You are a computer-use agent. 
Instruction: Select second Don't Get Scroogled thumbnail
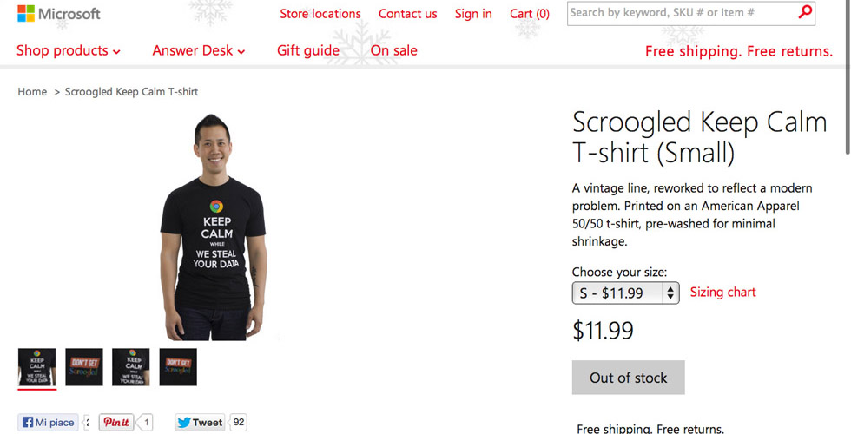coord(84,367)
